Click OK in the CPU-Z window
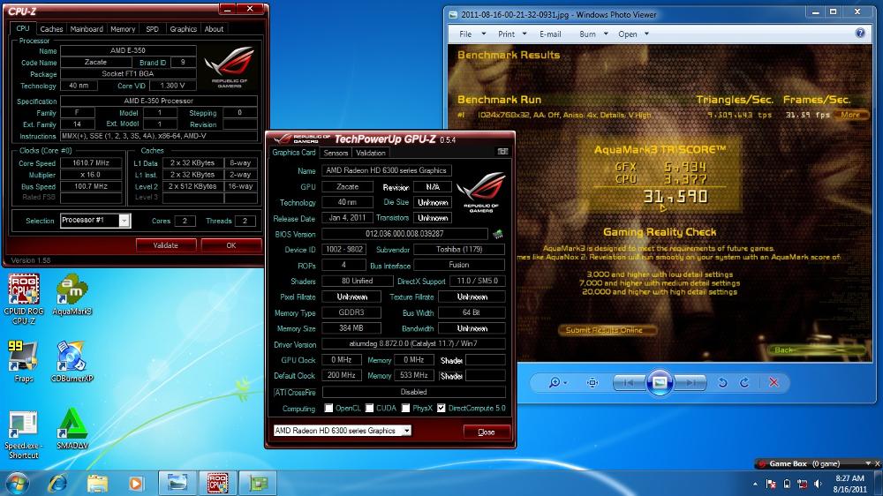This screenshot has height=496, width=883. click(x=230, y=244)
